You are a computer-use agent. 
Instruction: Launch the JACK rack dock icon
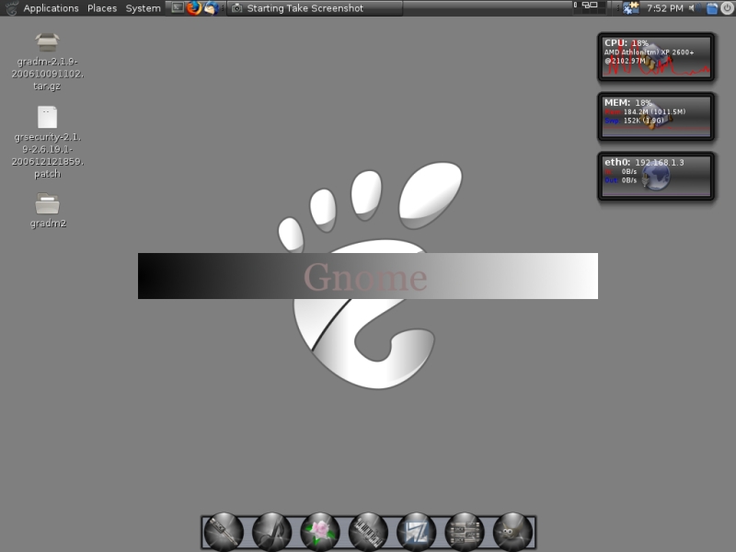click(x=465, y=532)
